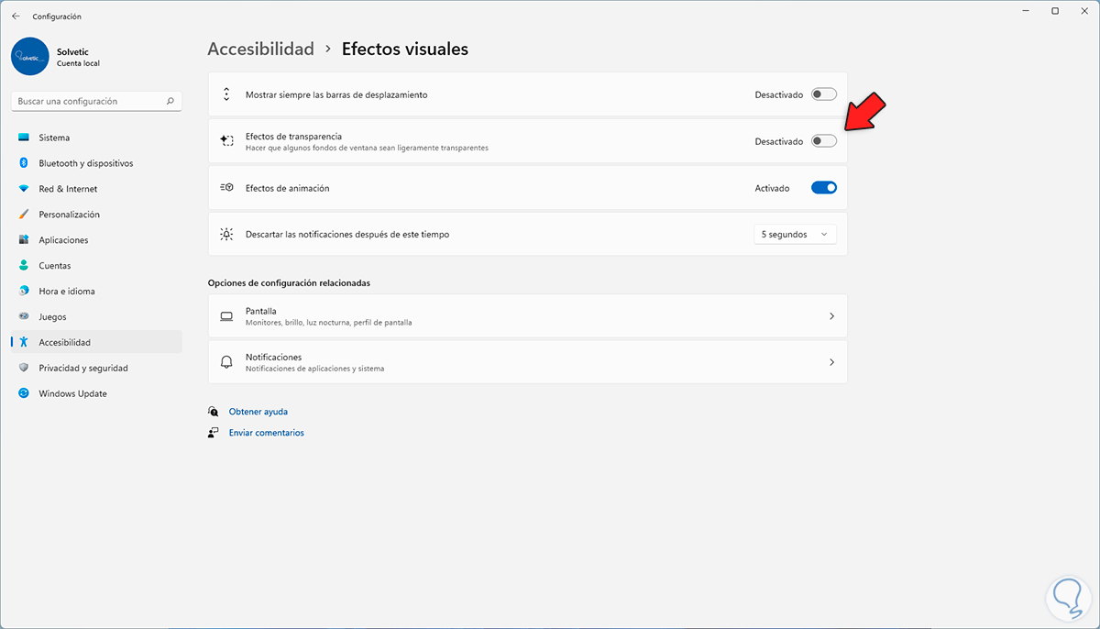Click the Personalización paintbrush icon
The width and height of the screenshot is (1100, 629).
pos(24,215)
